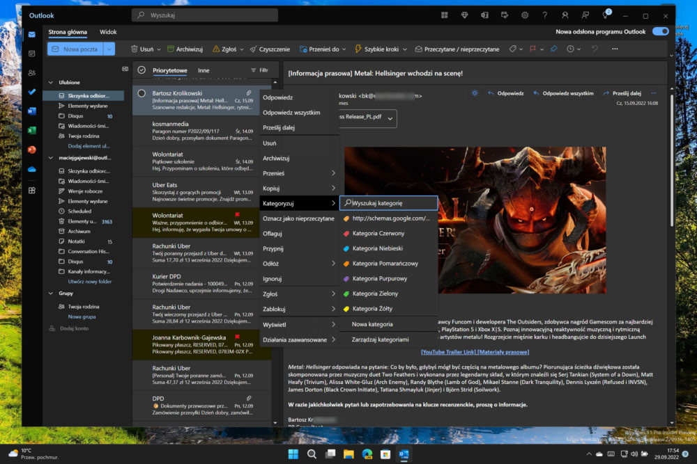Click the red flag icon in the toolbar
The height and width of the screenshot is (464, 697).
(x=533, y=49)
